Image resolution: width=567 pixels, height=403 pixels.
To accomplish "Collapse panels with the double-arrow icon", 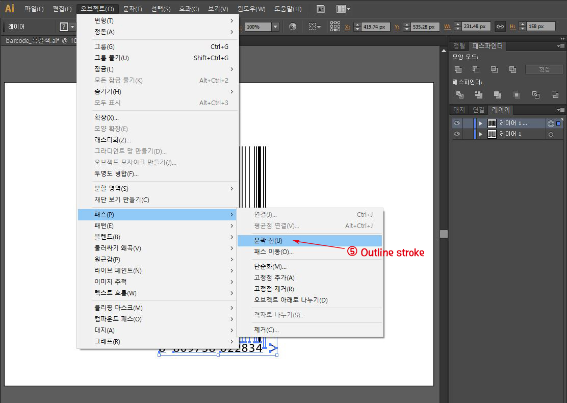I will coord(562,38).
